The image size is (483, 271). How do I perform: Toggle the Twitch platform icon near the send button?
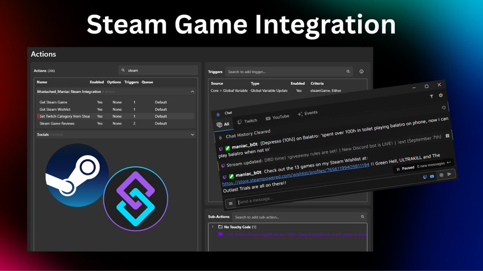[425, 177]
